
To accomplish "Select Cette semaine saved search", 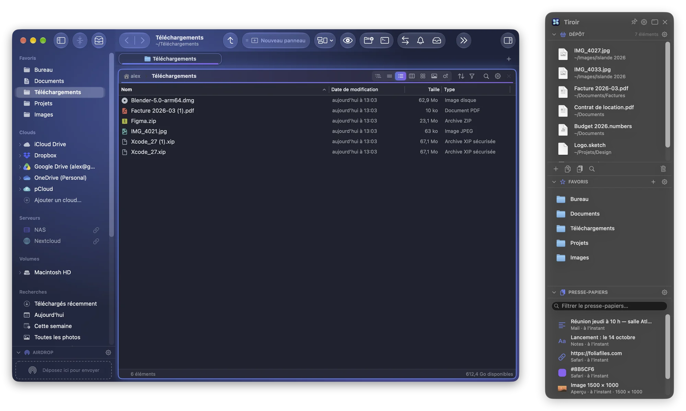I will point(60,326).
